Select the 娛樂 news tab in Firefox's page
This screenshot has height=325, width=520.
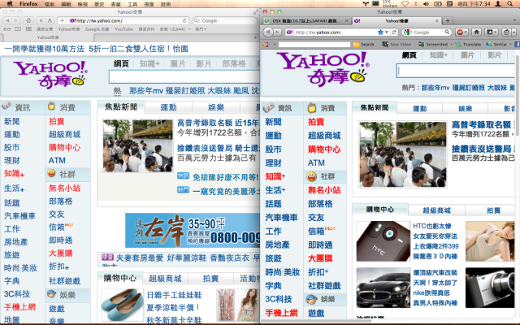coord(465,108)
